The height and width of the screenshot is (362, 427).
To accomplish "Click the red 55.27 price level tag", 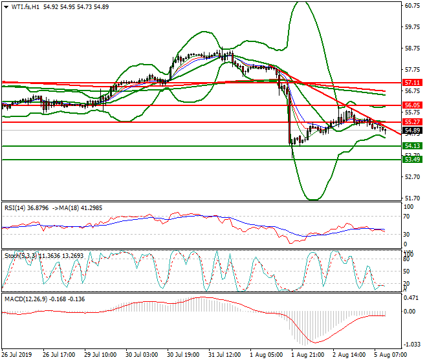I will pos(412,122).
